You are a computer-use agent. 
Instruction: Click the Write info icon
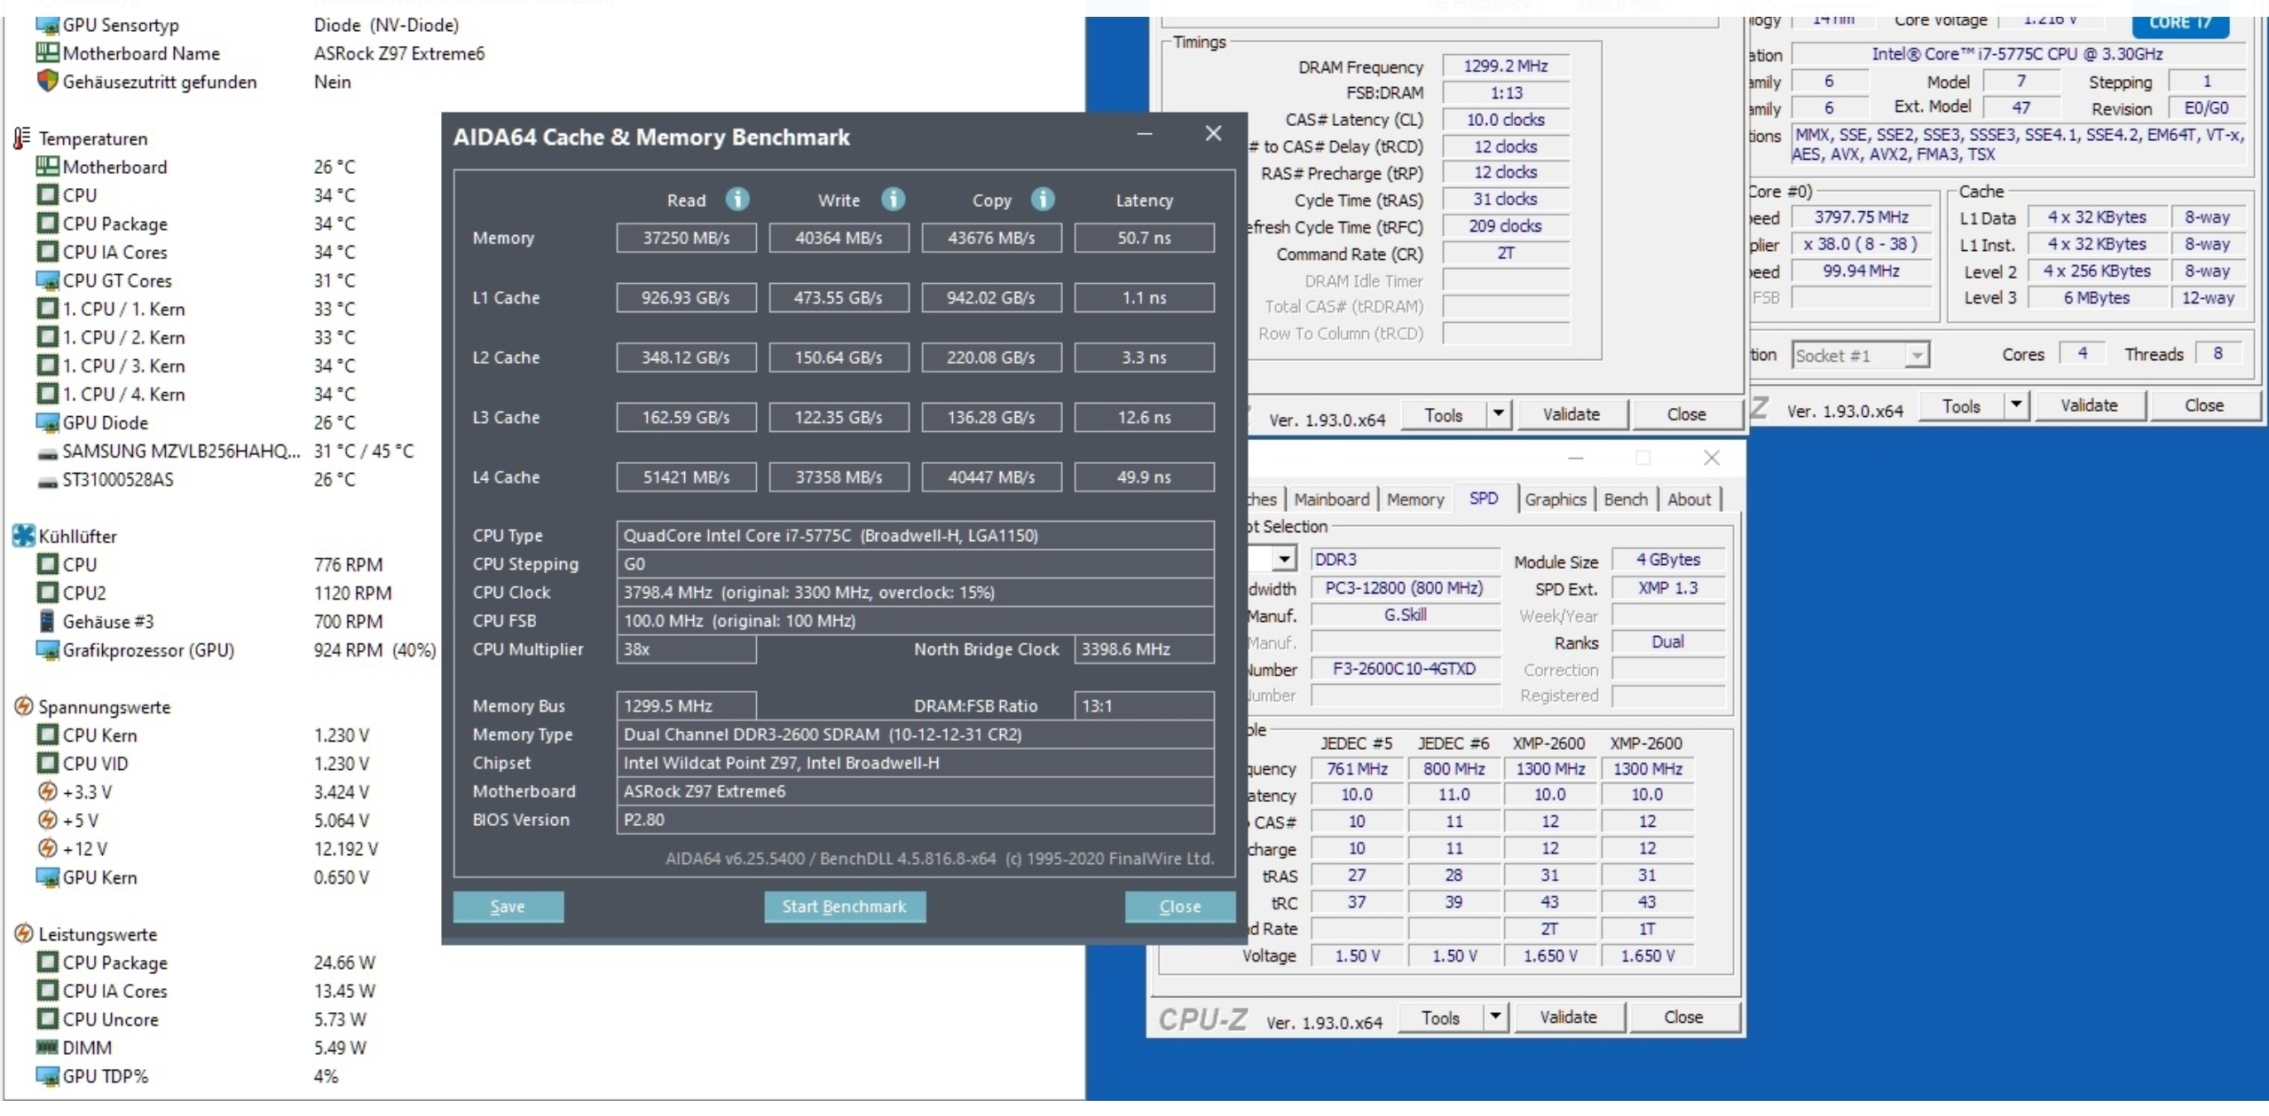[x=893, y=199]
